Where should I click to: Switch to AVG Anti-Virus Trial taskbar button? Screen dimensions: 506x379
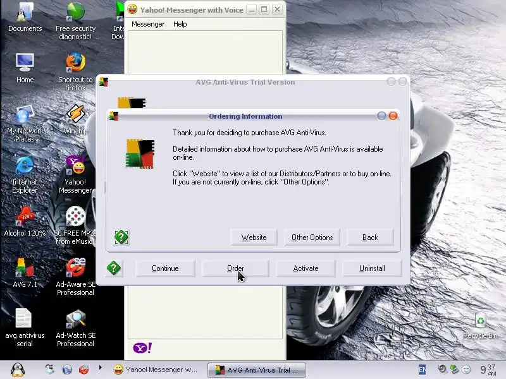point(257,370)
